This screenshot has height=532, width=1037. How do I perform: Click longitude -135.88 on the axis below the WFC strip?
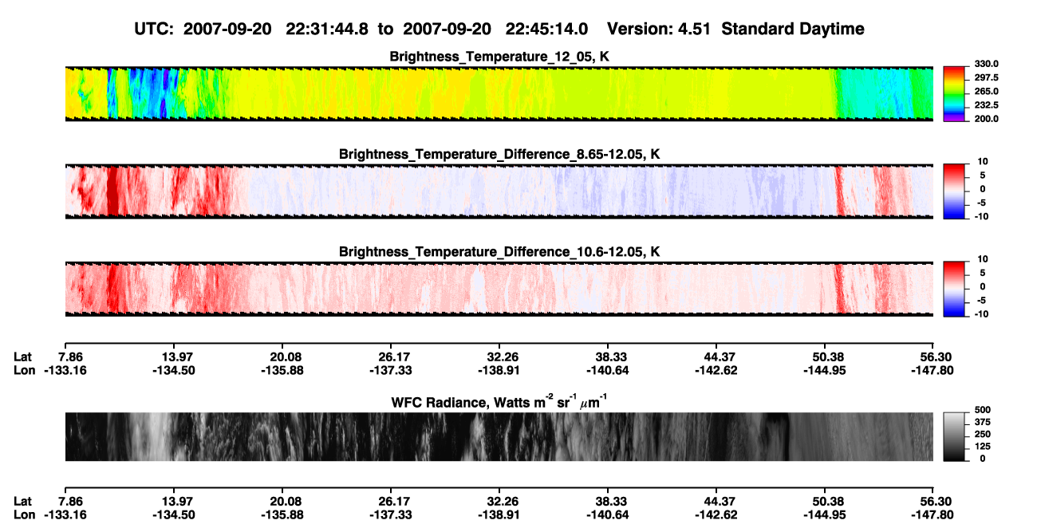(x=282, y=514)
